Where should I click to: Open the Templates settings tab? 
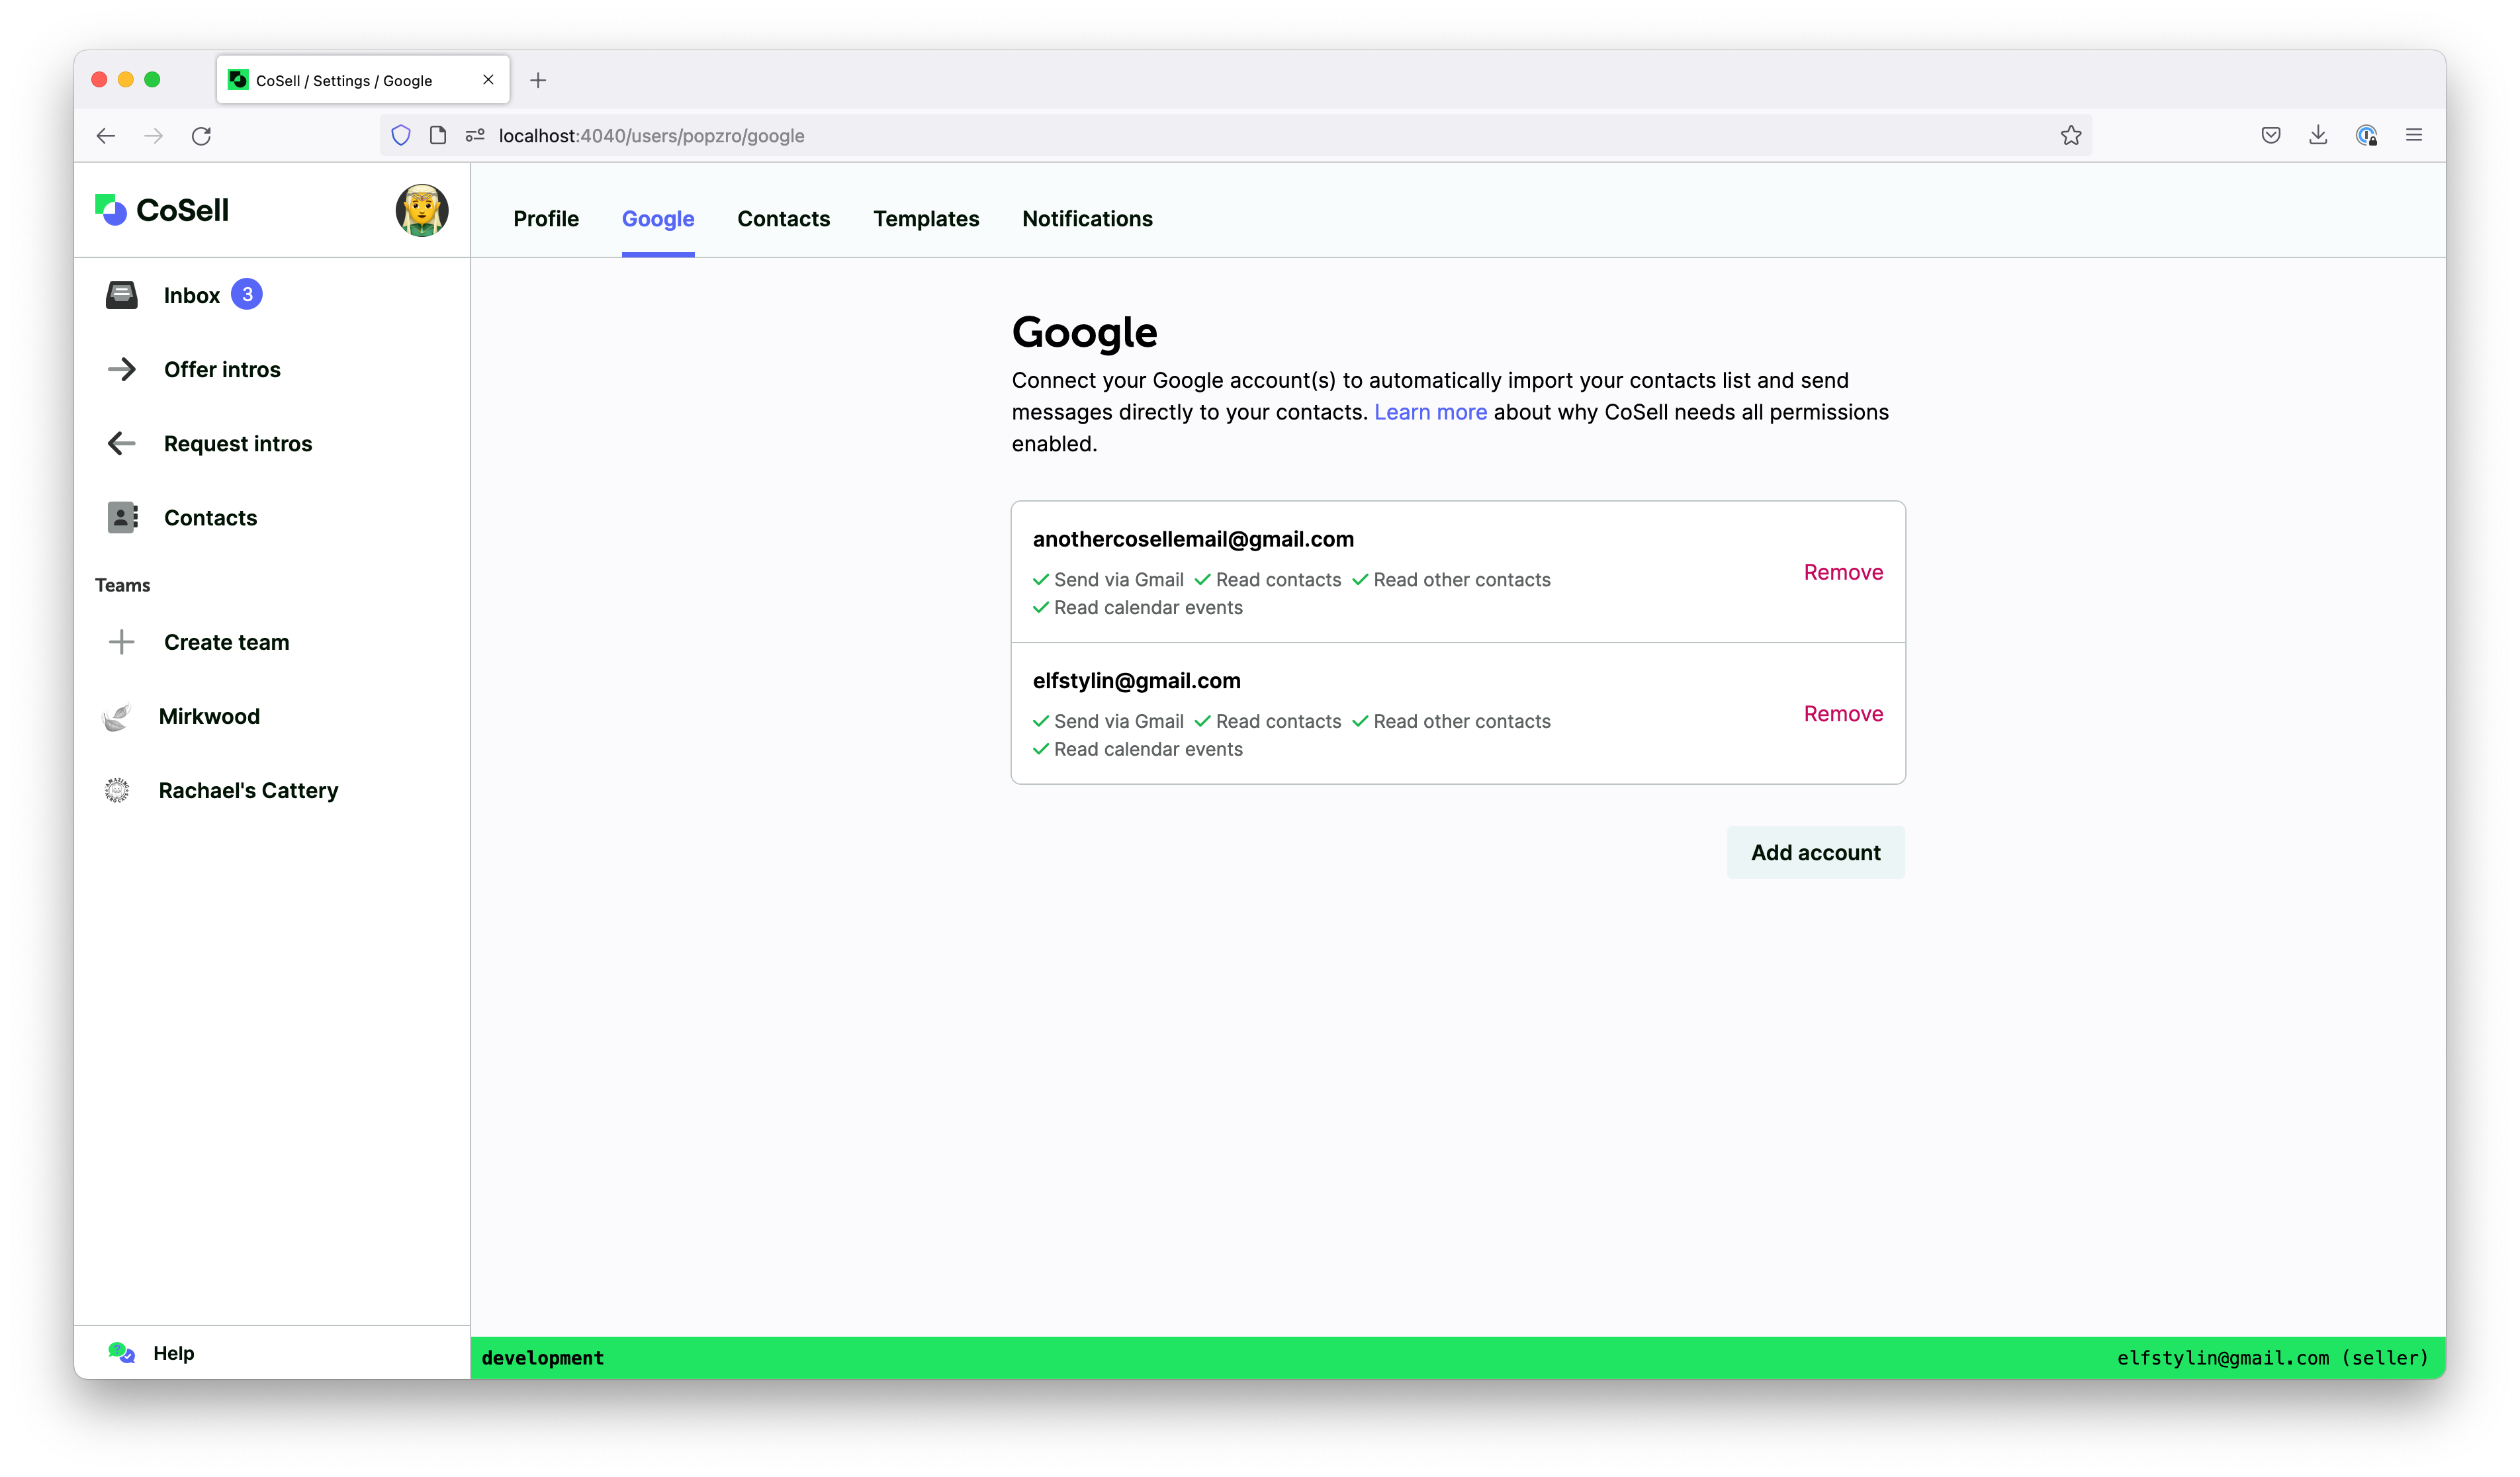pos(926,219)
